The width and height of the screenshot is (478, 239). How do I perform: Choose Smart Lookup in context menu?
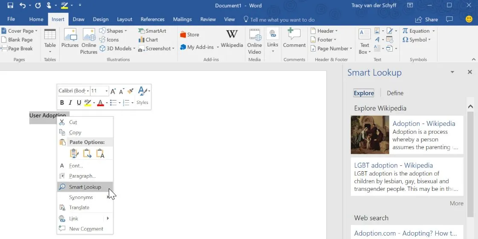(x=85, y=187)
